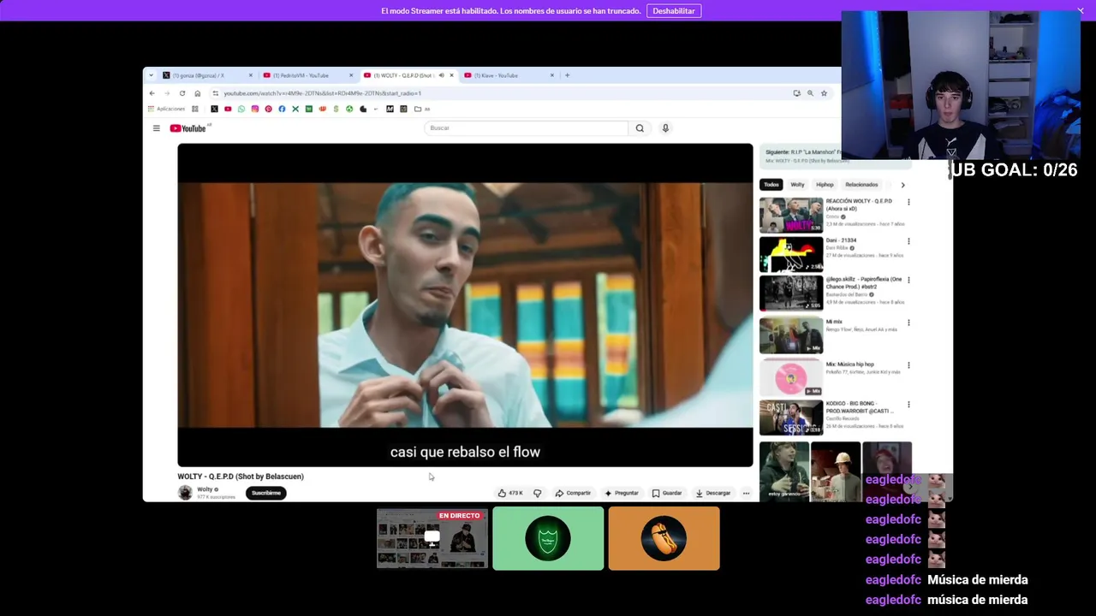This screenshot has width=1096, height=616.
Task: Open options menu for Mix Música hip hop
Action: [x=908, y=365]
